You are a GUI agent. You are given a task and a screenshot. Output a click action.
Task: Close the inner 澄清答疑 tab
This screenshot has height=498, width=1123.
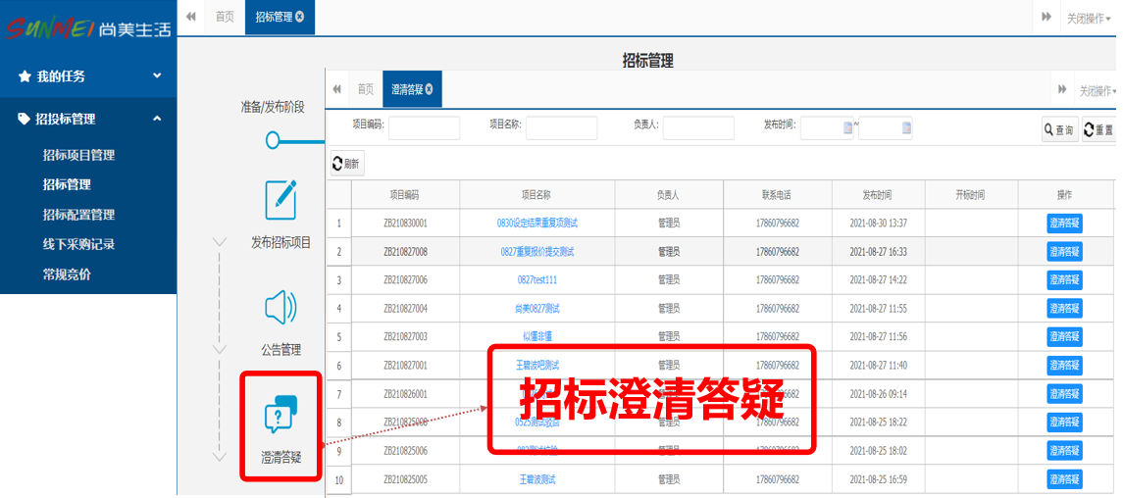pyautogui.click(x=429, y=89)
